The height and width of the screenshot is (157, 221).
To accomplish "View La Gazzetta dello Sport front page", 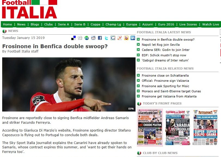I will (150, 127).
